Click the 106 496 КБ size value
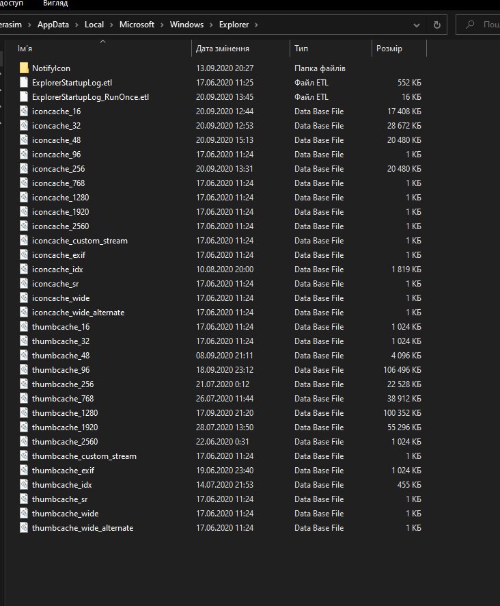The width and height of the screenshot is (500, 606). 402,370
